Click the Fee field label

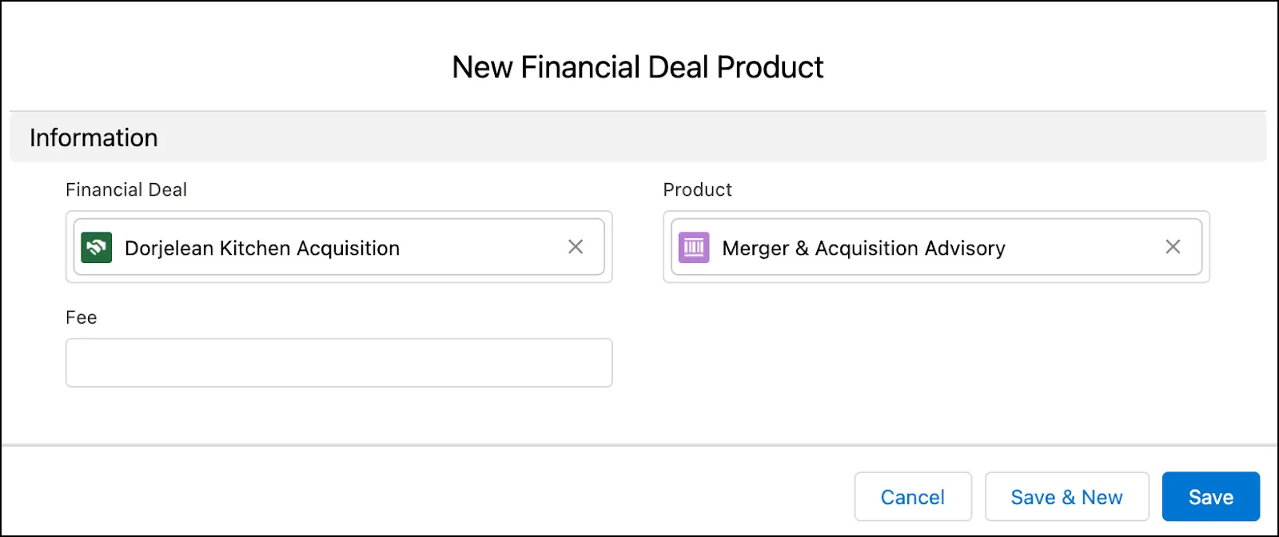[x=82, y=317]
